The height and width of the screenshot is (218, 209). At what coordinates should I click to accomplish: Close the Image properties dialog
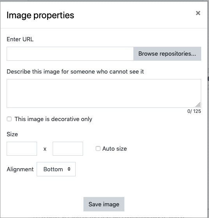click(198, 13)
